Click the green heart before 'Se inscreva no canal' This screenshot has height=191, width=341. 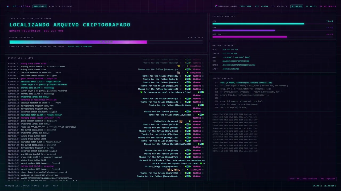point(141,92)
